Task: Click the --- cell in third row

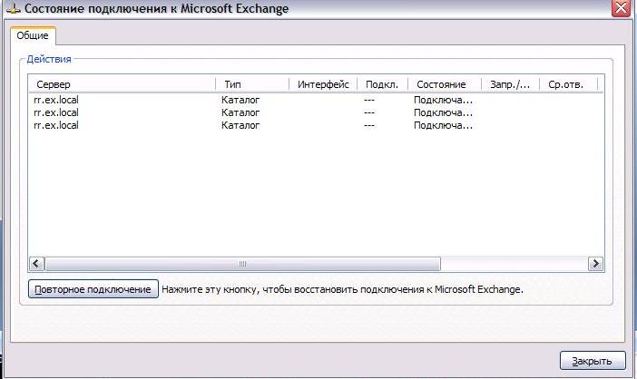Action: pyautogui.click(x=369, y=125)
